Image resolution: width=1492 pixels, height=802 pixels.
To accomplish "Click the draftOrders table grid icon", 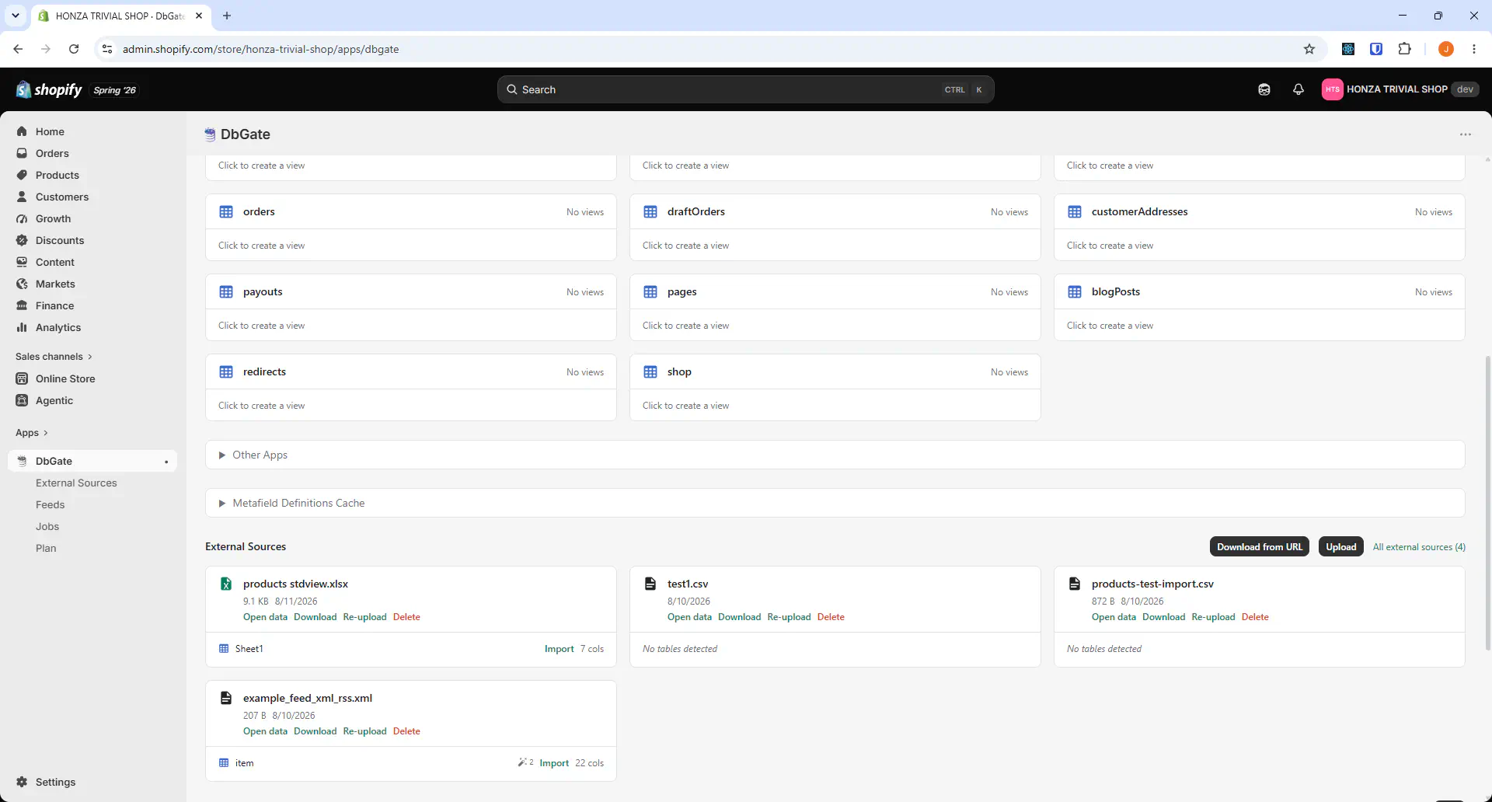I will click(650, 211).
